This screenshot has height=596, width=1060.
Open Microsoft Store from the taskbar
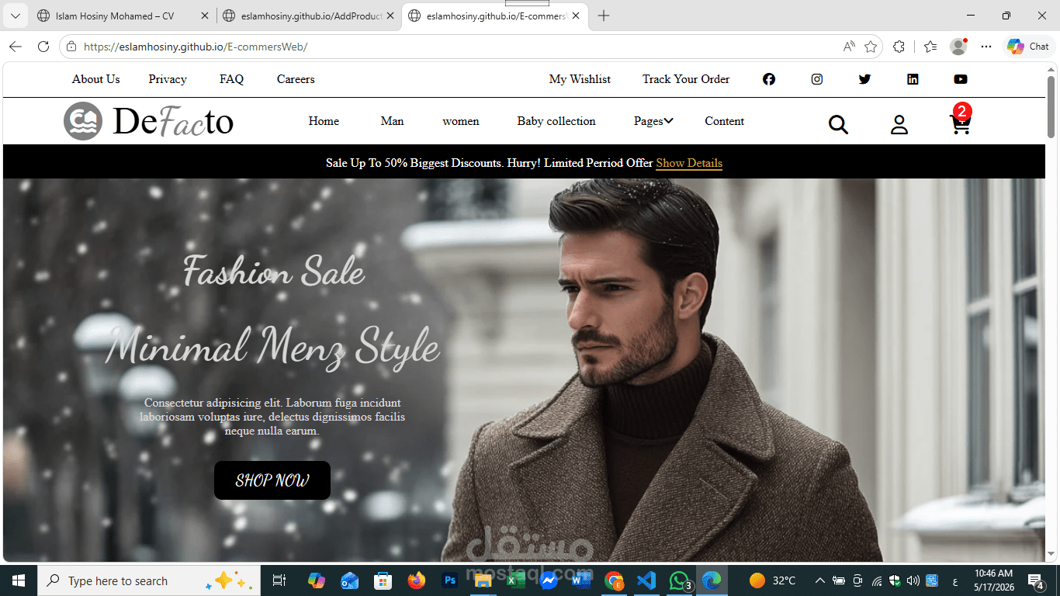(383, 580)
